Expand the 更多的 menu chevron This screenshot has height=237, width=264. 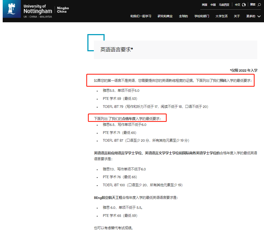259,16
